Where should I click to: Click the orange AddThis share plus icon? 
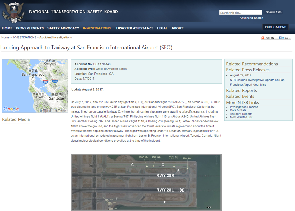[x=263, y=38]
